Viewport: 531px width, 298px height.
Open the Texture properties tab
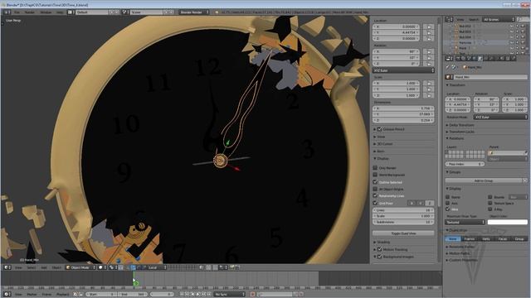[x=508, y=59]
